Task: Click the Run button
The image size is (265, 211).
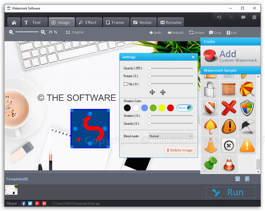Action: [231, 192]
